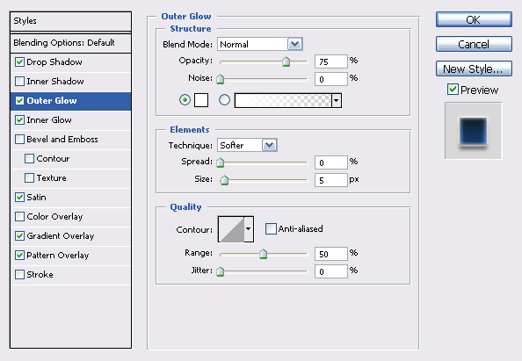Open the contour curve picker thumbnail

(231, 229)
